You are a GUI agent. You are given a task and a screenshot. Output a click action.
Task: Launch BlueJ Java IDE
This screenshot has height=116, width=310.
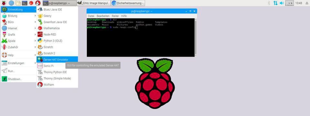(x=57, y=9)
